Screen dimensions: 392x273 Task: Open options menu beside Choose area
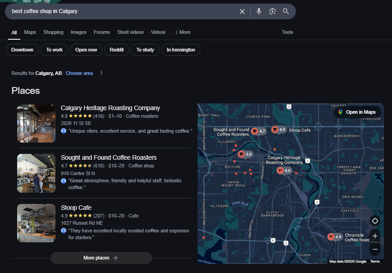(101, 73)
